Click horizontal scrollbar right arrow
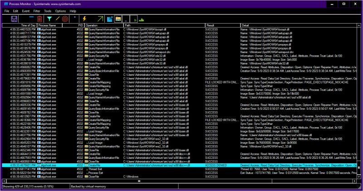This screenshot has height=191, width=363. click(355, 181)
